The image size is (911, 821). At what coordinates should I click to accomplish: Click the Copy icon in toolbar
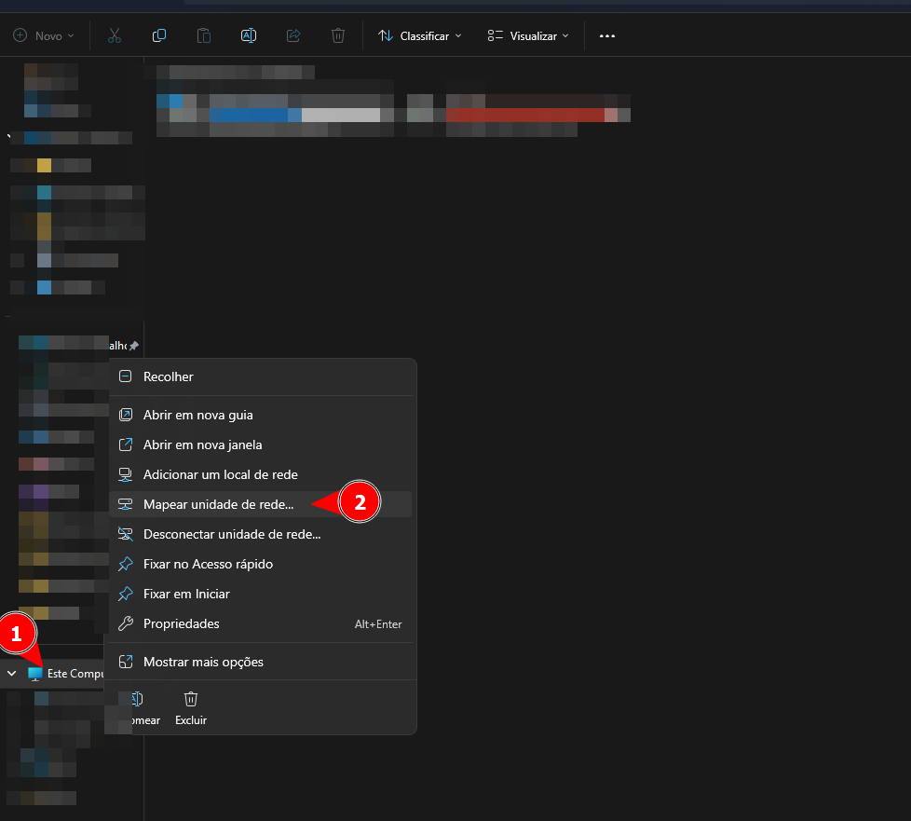[x=159, y=35]
